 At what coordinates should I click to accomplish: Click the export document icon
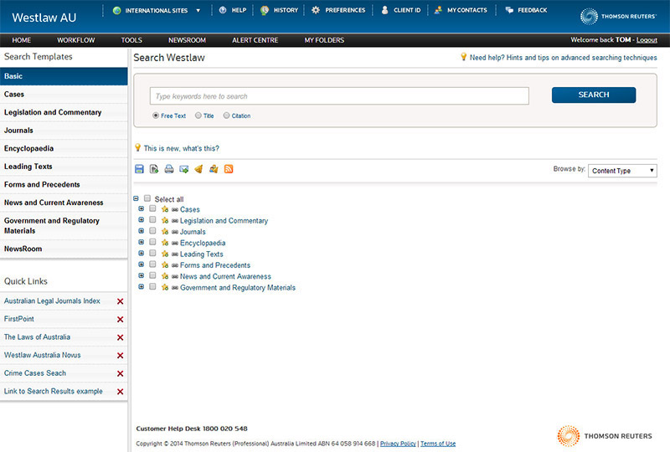click(x=154, y=169)
